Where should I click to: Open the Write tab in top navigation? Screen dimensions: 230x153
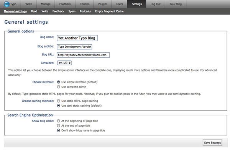tap(29, 4)
